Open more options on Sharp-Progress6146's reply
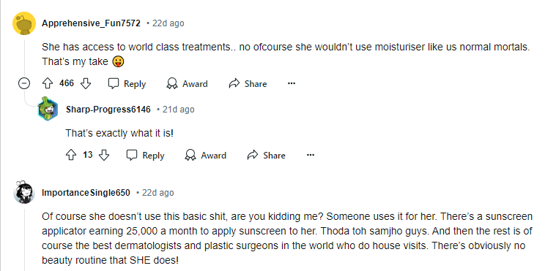 [311, 155]
